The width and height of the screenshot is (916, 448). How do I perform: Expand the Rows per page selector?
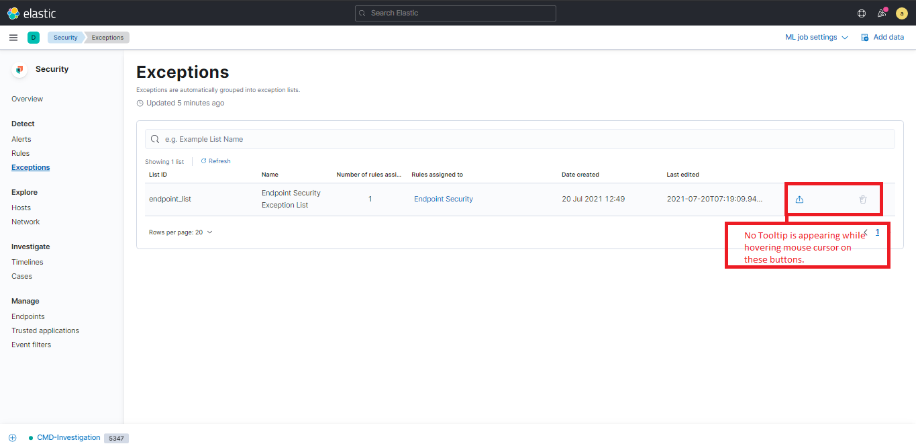click(181, 232)
